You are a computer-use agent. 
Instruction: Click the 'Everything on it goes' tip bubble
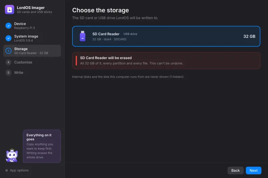coord(42,146)
